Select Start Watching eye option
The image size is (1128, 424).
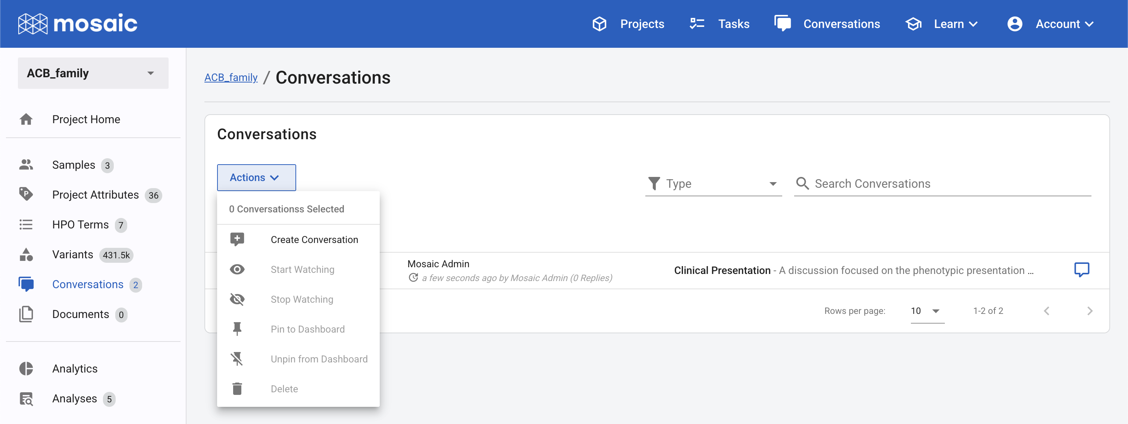(x=302, y=269)
